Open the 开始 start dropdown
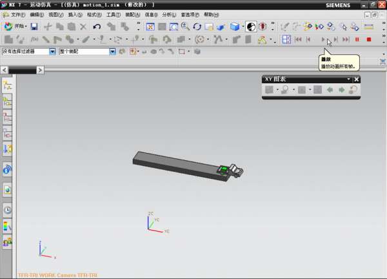 pyautogui.click(x=15, y=26)
